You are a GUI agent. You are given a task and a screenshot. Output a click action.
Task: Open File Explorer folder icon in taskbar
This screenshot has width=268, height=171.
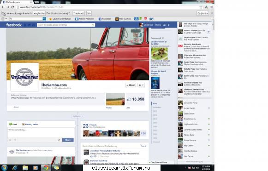point(25,168)
